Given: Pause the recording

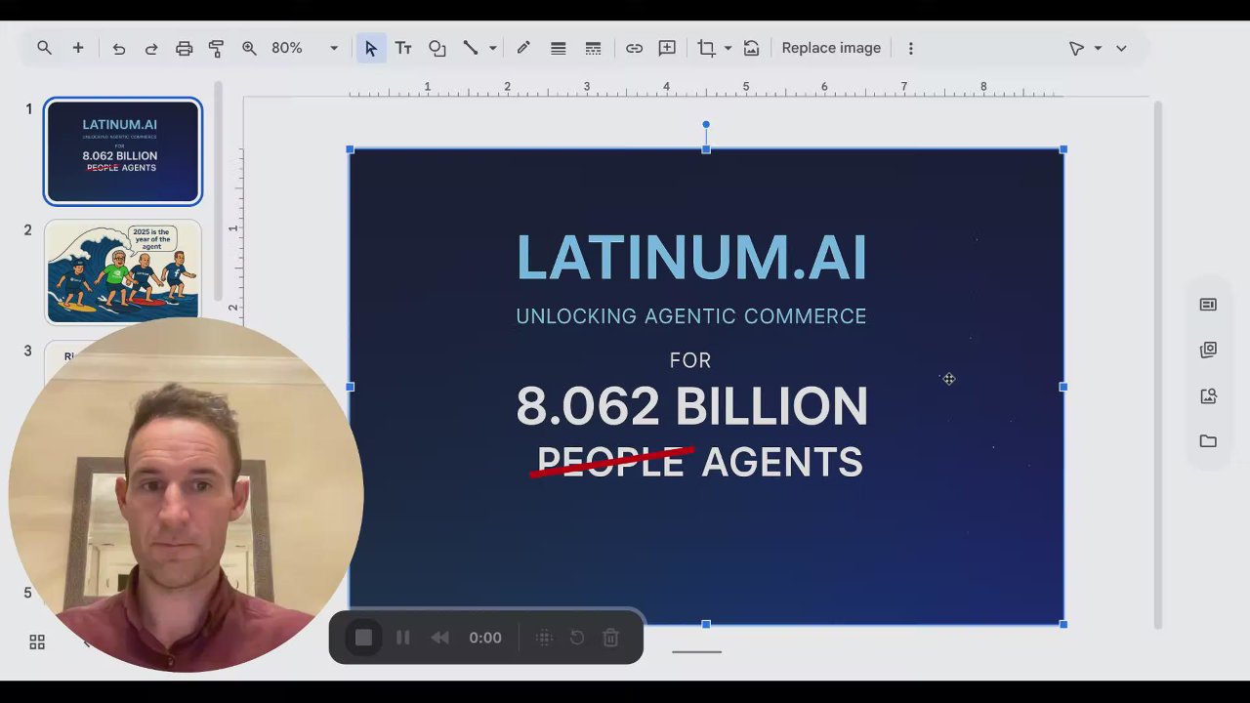Looking at the screenshot, I should (402, 638).
